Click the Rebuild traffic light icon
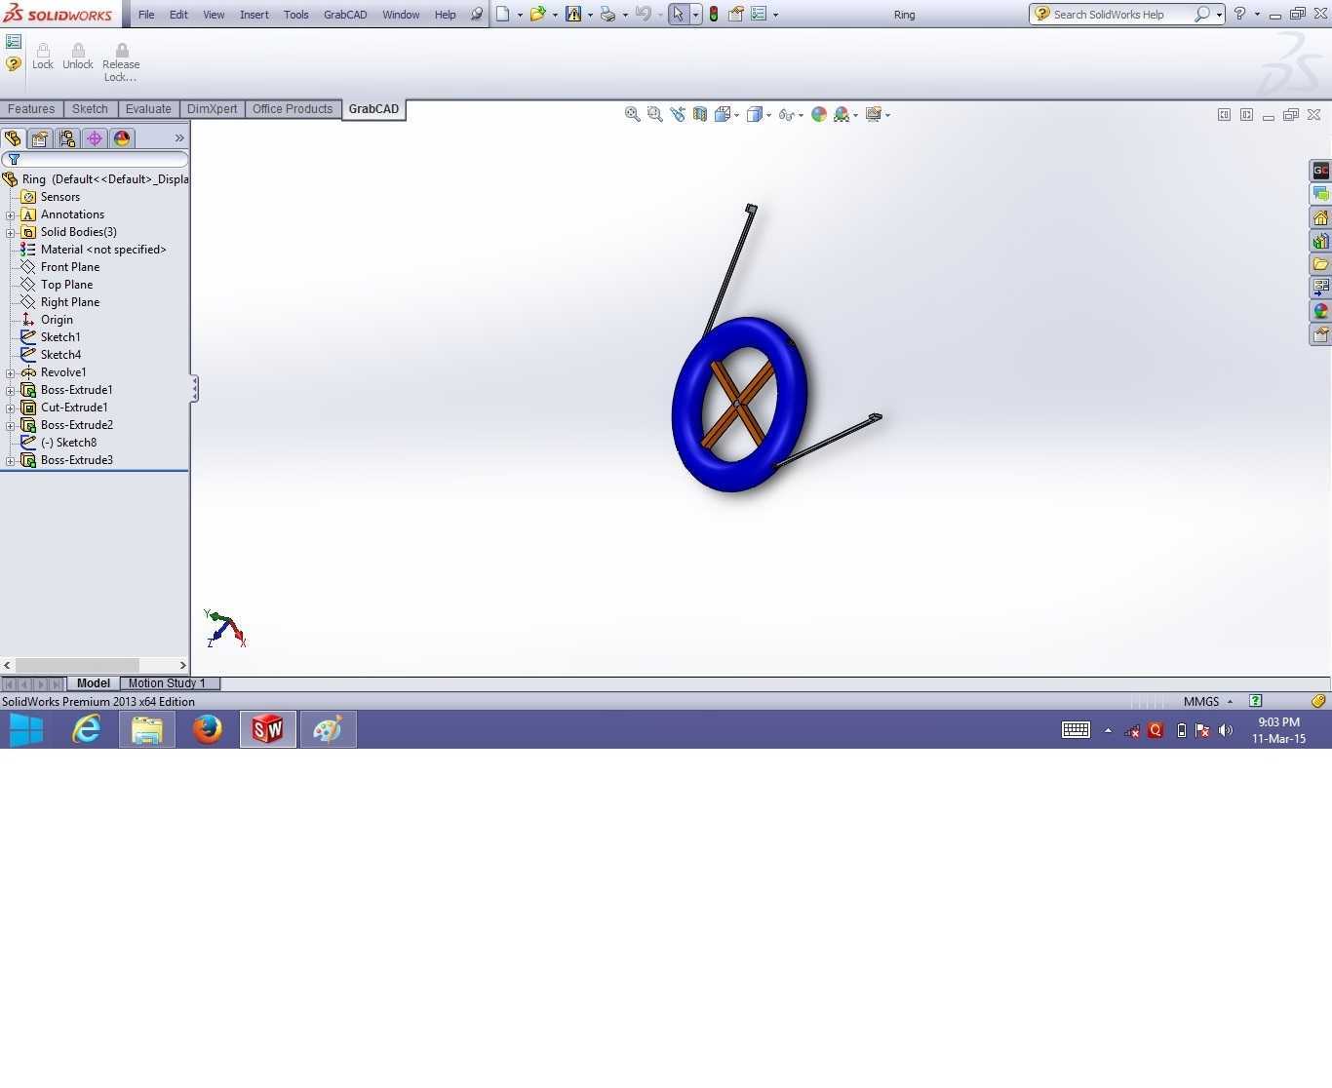 click(x=714, y=14)
